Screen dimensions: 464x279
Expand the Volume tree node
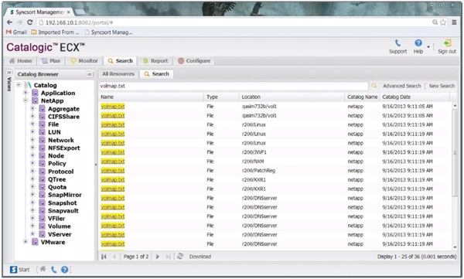click(32, 226)
